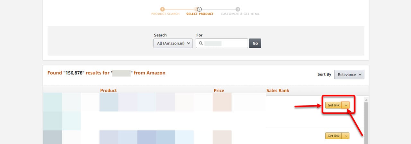Click the magnifier icon in search field
This screenshot has height=144, width=411.
(201, 44)
